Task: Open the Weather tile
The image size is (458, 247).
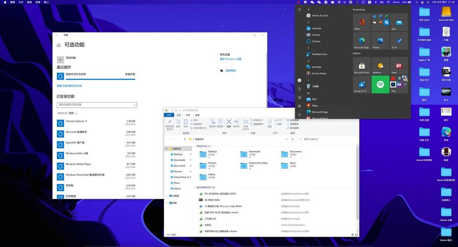Action: tap(380, 66)
